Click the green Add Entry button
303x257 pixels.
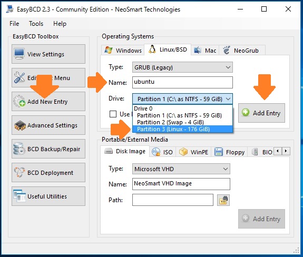click(x=261, y=113)
